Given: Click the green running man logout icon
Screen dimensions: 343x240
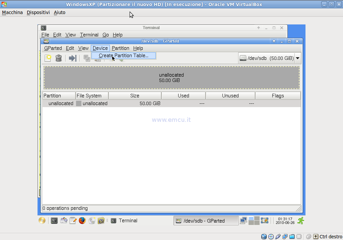Looking at the screenshot, I should coord(301,221).
